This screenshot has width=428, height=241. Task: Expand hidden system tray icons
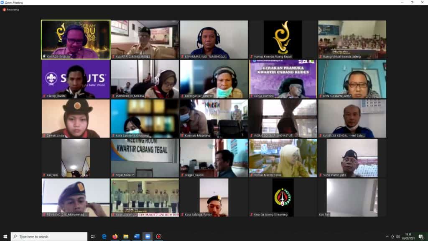pyautogui.click(x=387, y=237)
